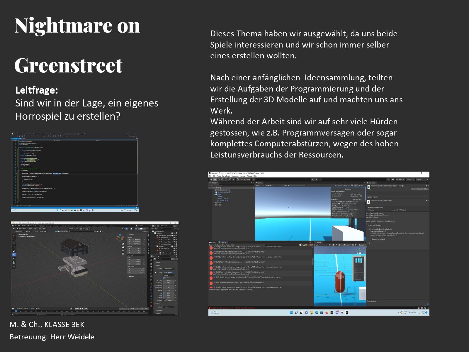The image size is (469, 352).
Task: Click the Transform tool in Blender's toolbar
Action: tap(14, 255)
